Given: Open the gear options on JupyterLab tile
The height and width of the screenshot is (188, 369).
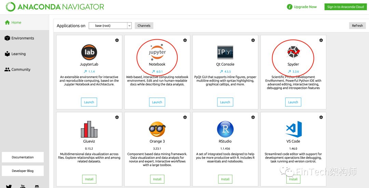Looking at the screenshot, I should coord(117,40).
